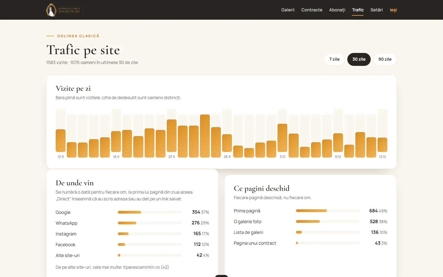Go to the Contracte page
The width and height of the screenshot is (443, 277).
(312, 10)
